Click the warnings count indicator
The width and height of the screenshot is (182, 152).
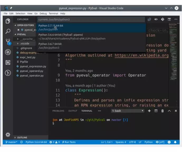[58, 142]
